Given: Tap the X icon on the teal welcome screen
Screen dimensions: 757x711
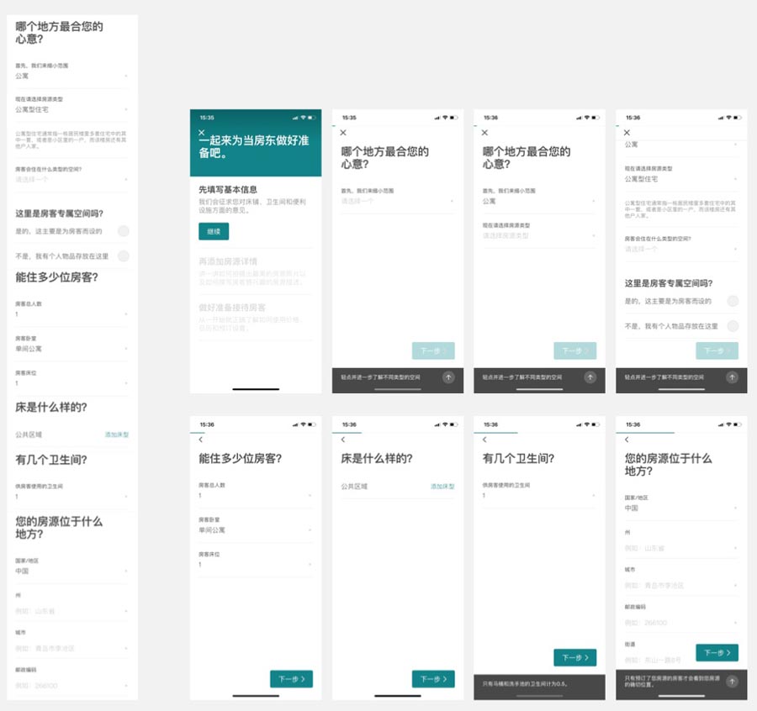Looking at the screenshot, I should click(201, 134).
